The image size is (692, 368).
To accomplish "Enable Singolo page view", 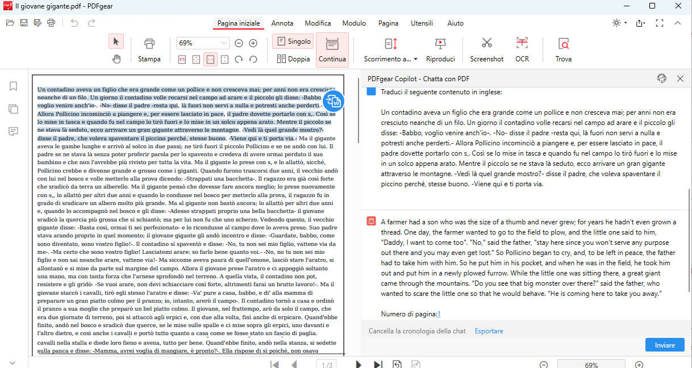I will tap(293, 41).
